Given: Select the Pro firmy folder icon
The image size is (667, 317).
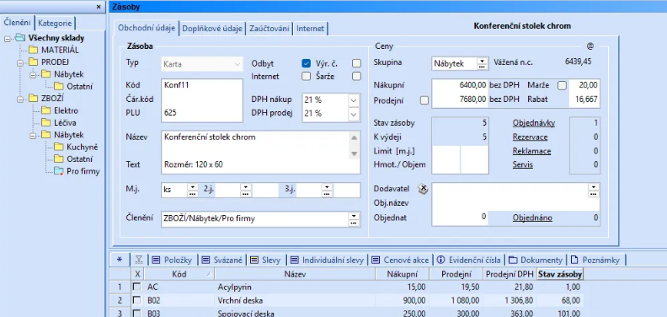Looking at the screenshot, I should (59, 172).
